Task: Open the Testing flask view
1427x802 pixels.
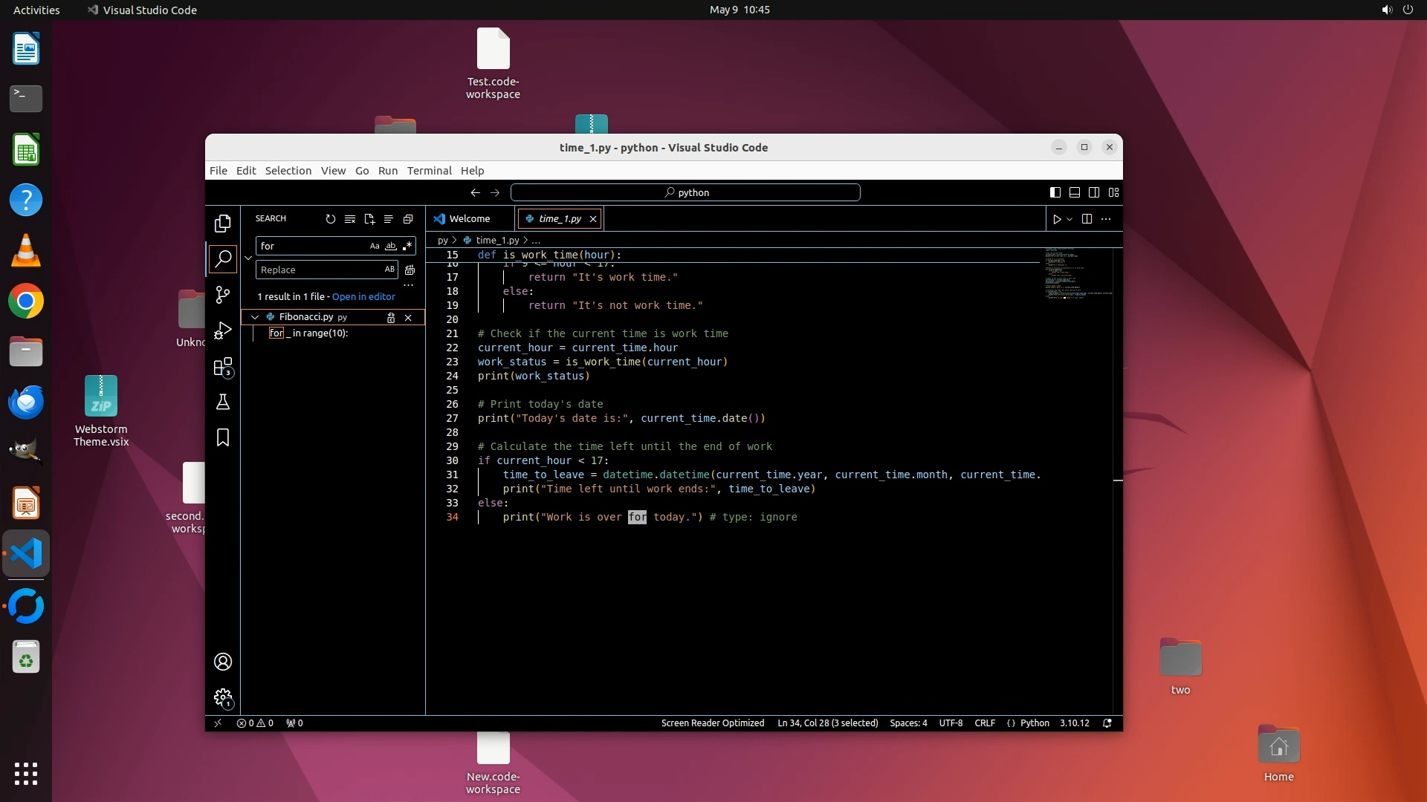Action: click(x=222, y=402)
